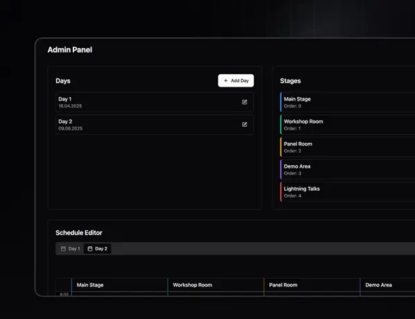Click the Panel Room column header in schedule
Screen dimensions: 415x319
312,285
